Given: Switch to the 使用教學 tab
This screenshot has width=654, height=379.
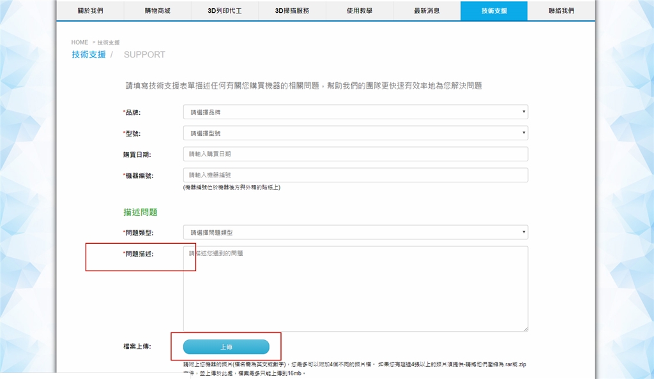Looking at the screenshot, I should tap(359, 11).
